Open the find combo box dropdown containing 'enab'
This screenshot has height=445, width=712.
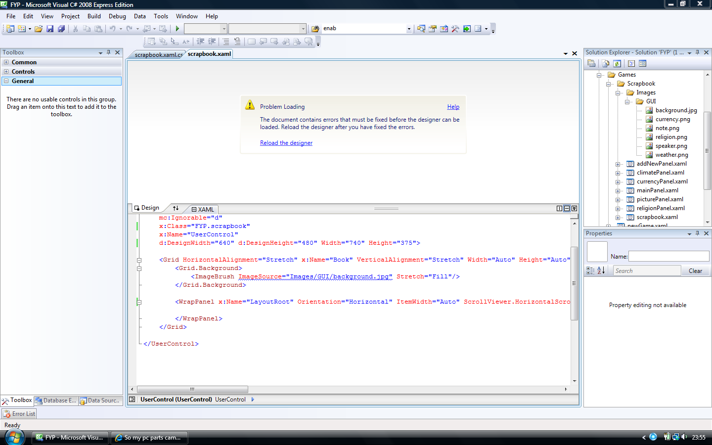pyautogui.click(x=409, y=29)
